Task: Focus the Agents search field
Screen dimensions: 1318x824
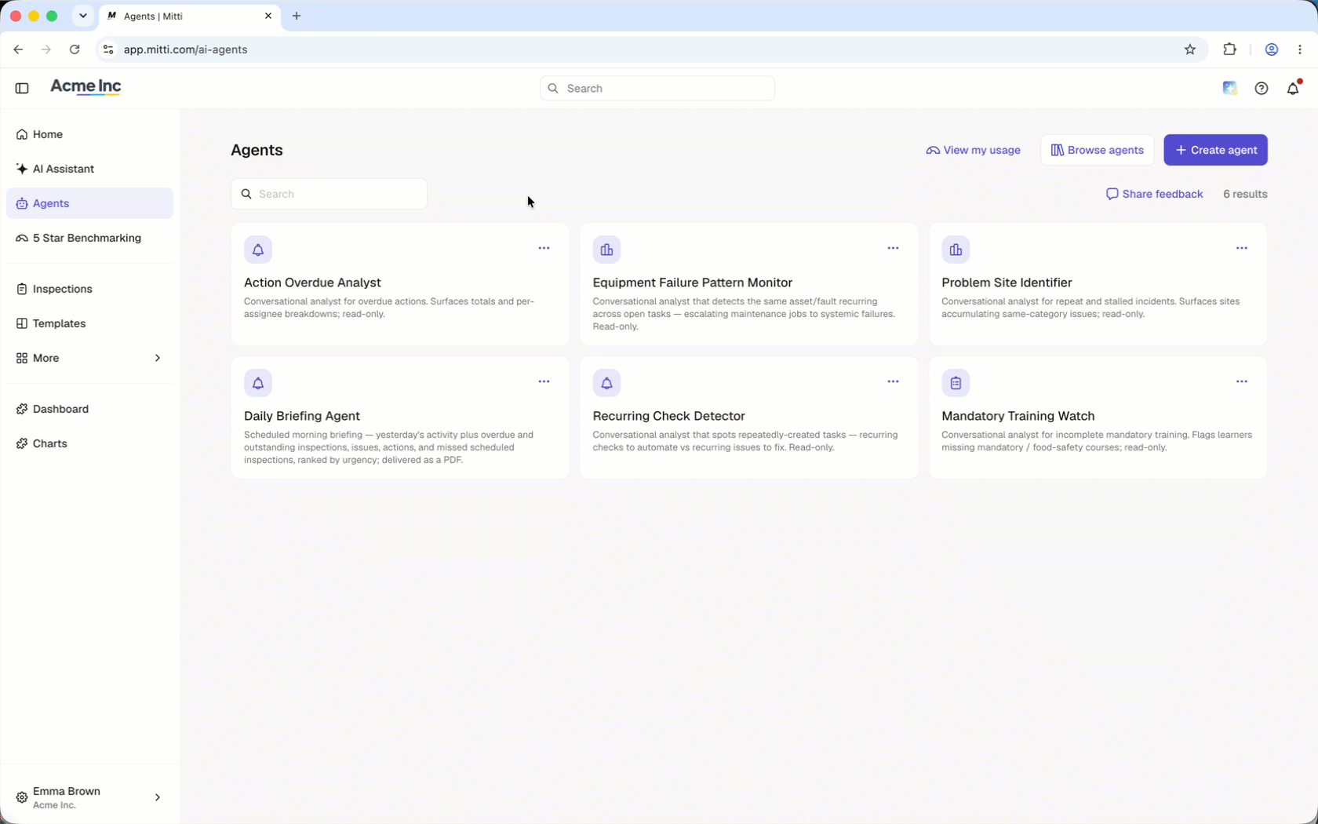Action: click(x=329, y=194)
